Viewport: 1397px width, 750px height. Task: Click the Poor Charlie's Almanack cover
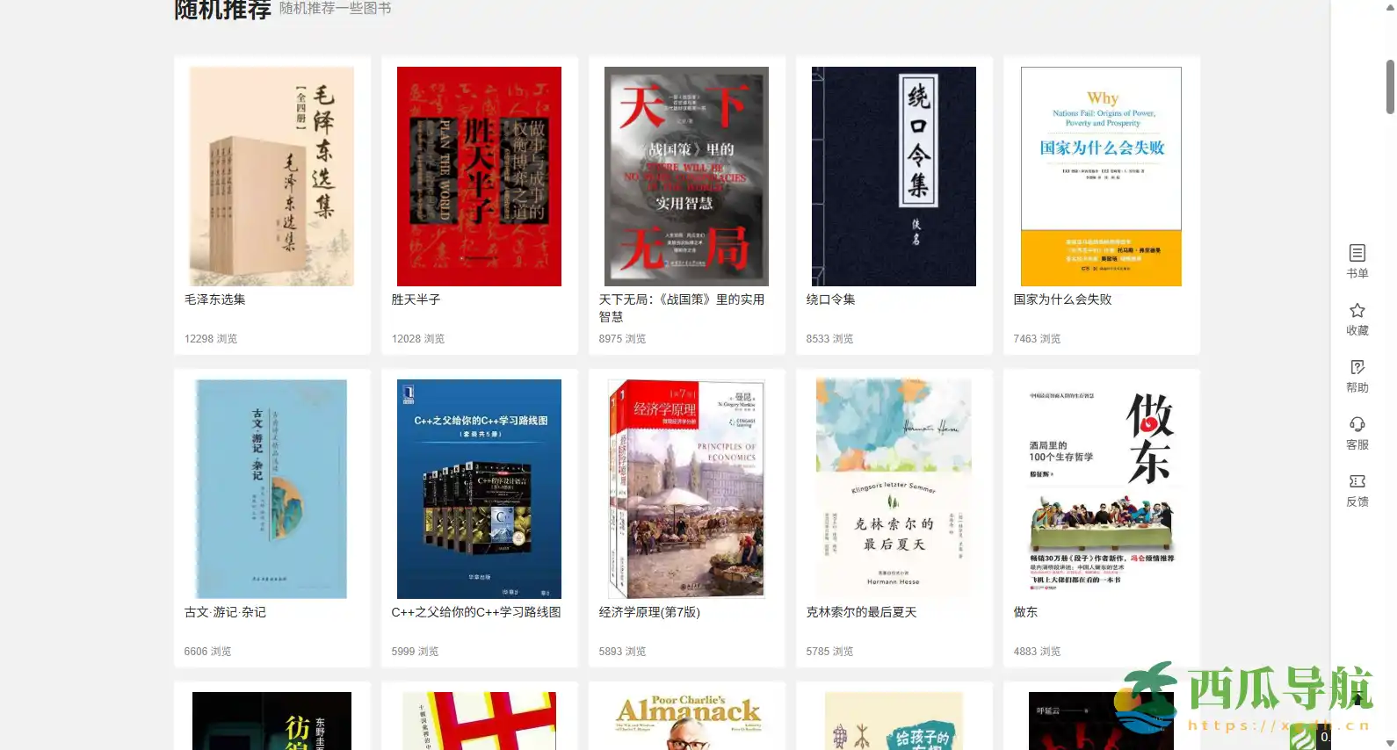(x=686, y=720)
